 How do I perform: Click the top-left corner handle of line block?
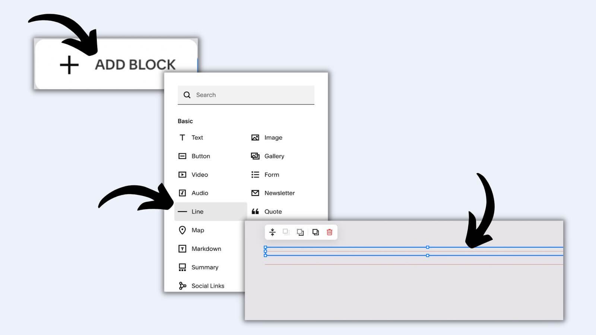[x=265, y=247]
